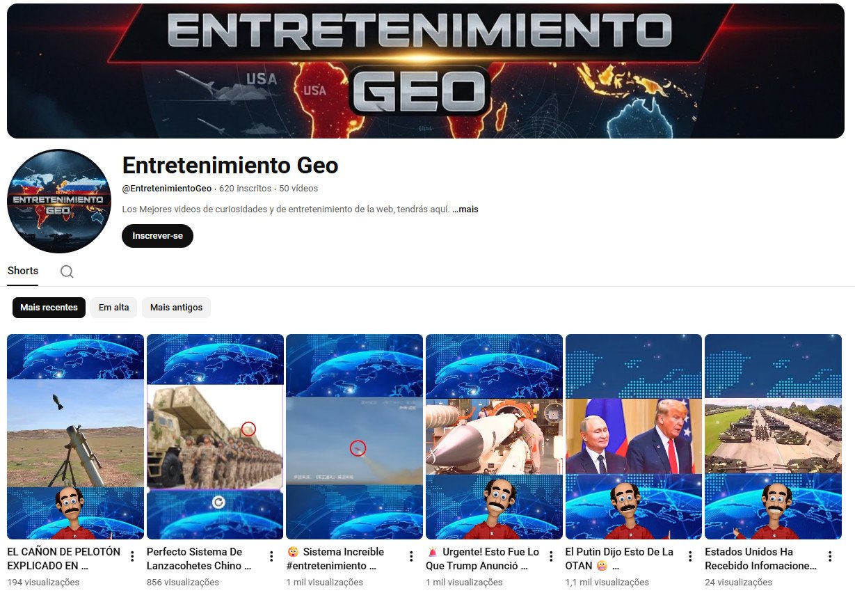Open options menu on the Trump announcement short
This screenshot has height=593, width=855.
(550, 556)
